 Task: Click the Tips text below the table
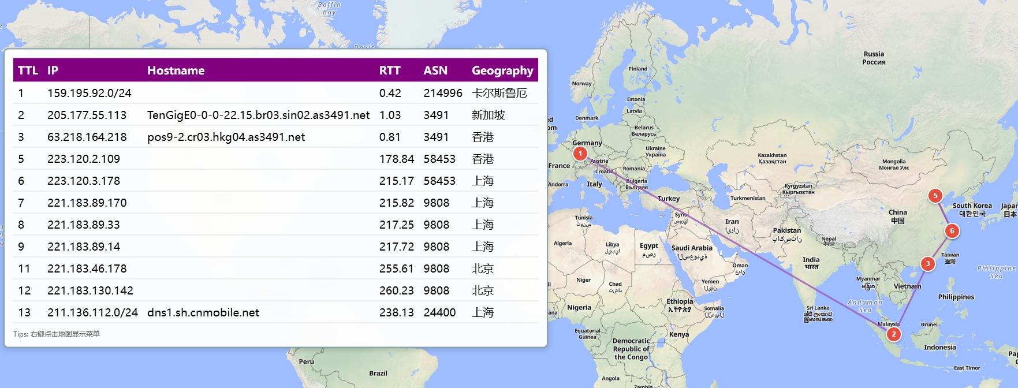click(x=57, y=334)
